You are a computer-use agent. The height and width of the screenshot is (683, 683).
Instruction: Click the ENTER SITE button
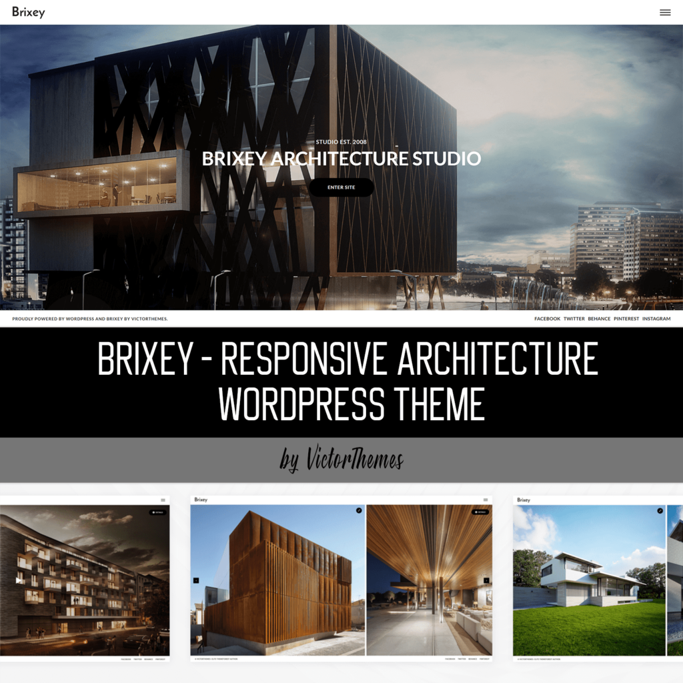tap(341, 187)
